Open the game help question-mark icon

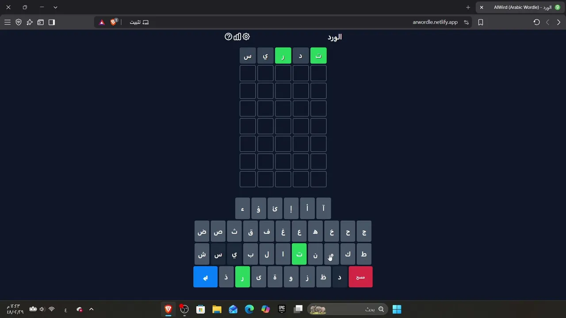pyautogui.click(x=228, y=37)
